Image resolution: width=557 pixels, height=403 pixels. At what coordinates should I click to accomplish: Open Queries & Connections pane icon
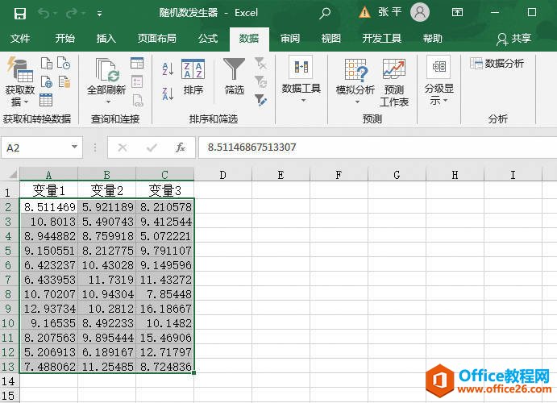pos(137,63)
